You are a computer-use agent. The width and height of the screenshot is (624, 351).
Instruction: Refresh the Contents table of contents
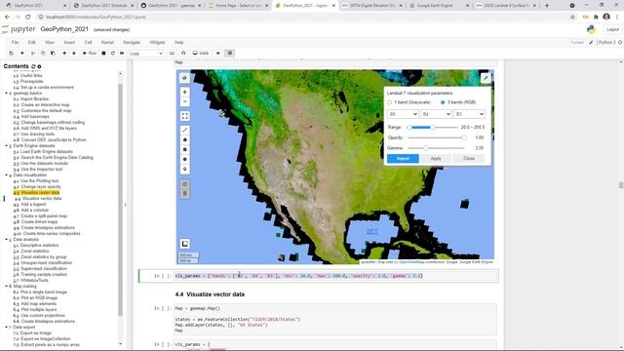click(33, 66)
